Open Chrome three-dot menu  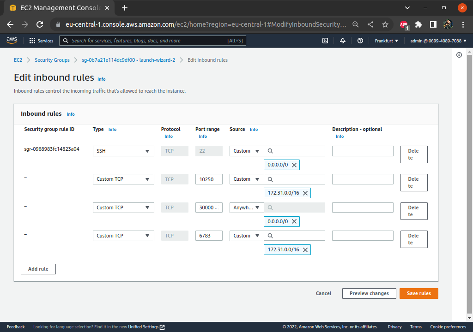463,24
